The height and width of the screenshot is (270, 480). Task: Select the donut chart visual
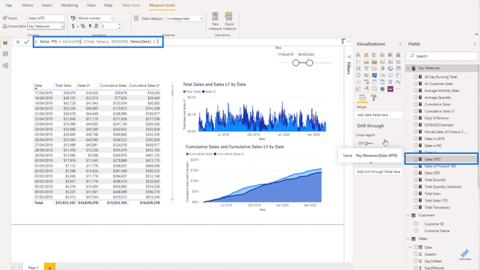pos(390,68)
